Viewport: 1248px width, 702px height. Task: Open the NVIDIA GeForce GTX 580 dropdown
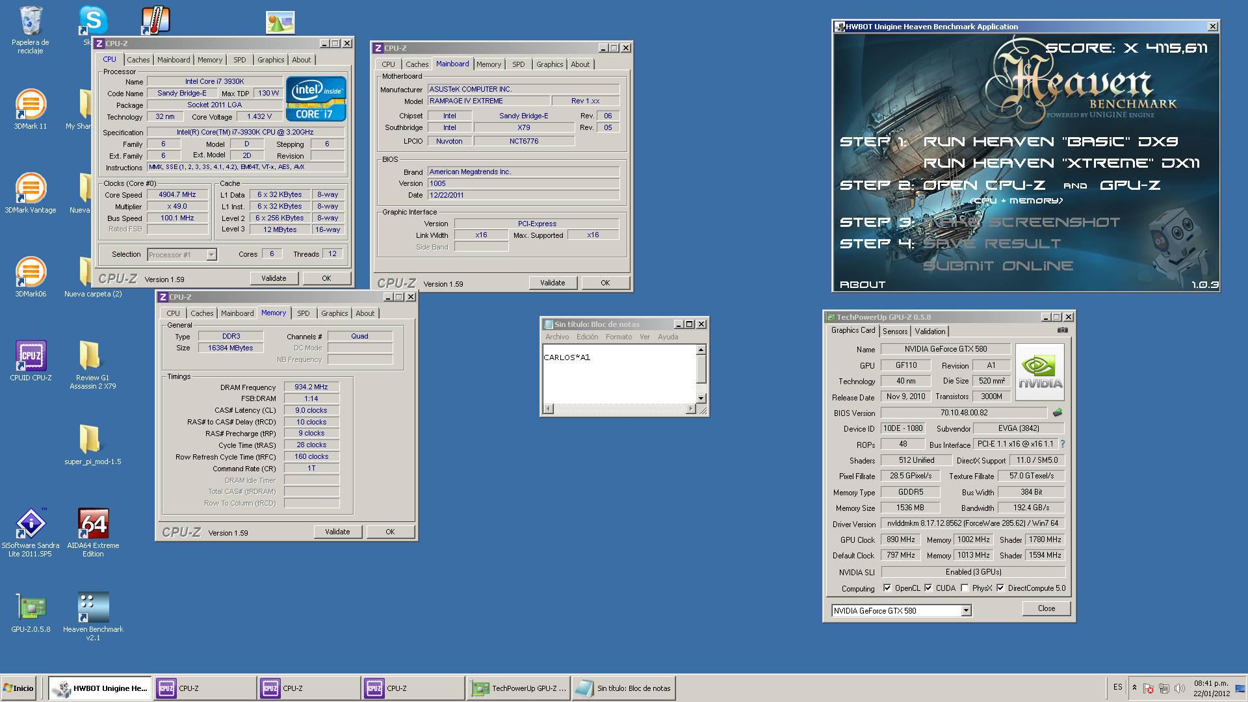tap(901, 610)
